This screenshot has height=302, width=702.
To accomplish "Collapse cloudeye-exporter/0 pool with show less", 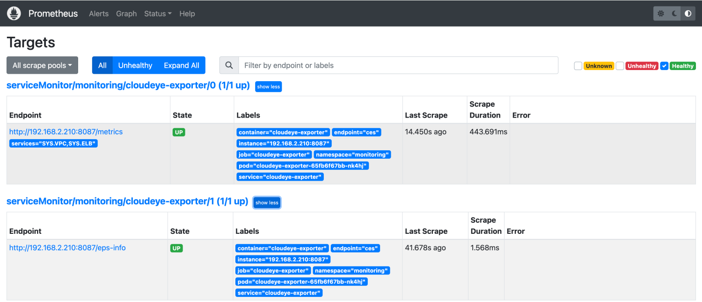I will [x=268, y=87].
